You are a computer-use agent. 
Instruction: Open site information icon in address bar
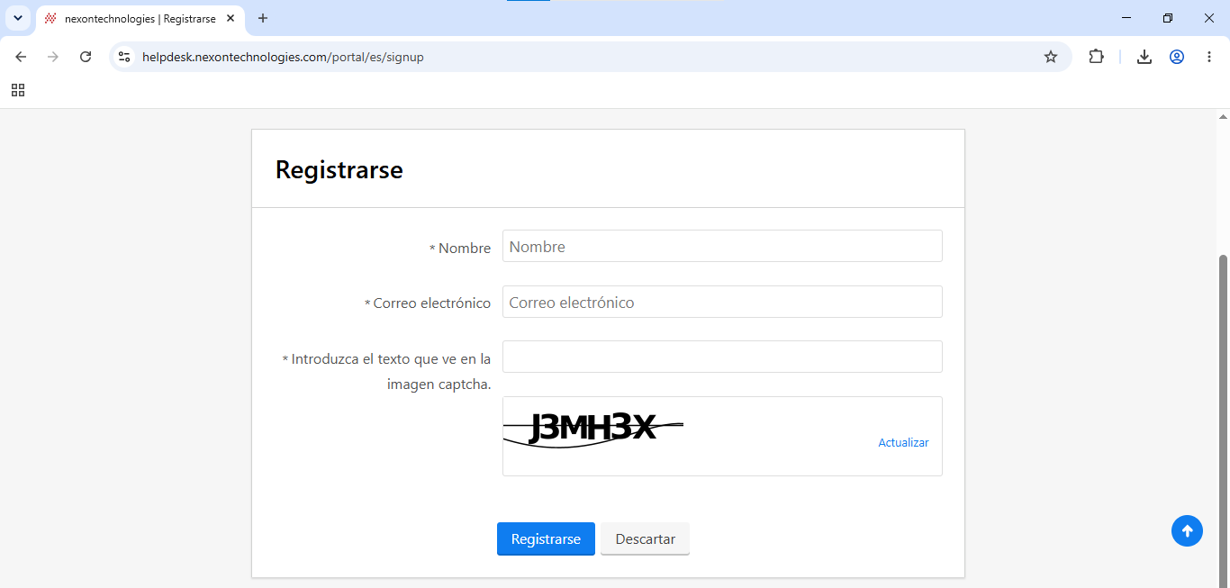(124, 57)
